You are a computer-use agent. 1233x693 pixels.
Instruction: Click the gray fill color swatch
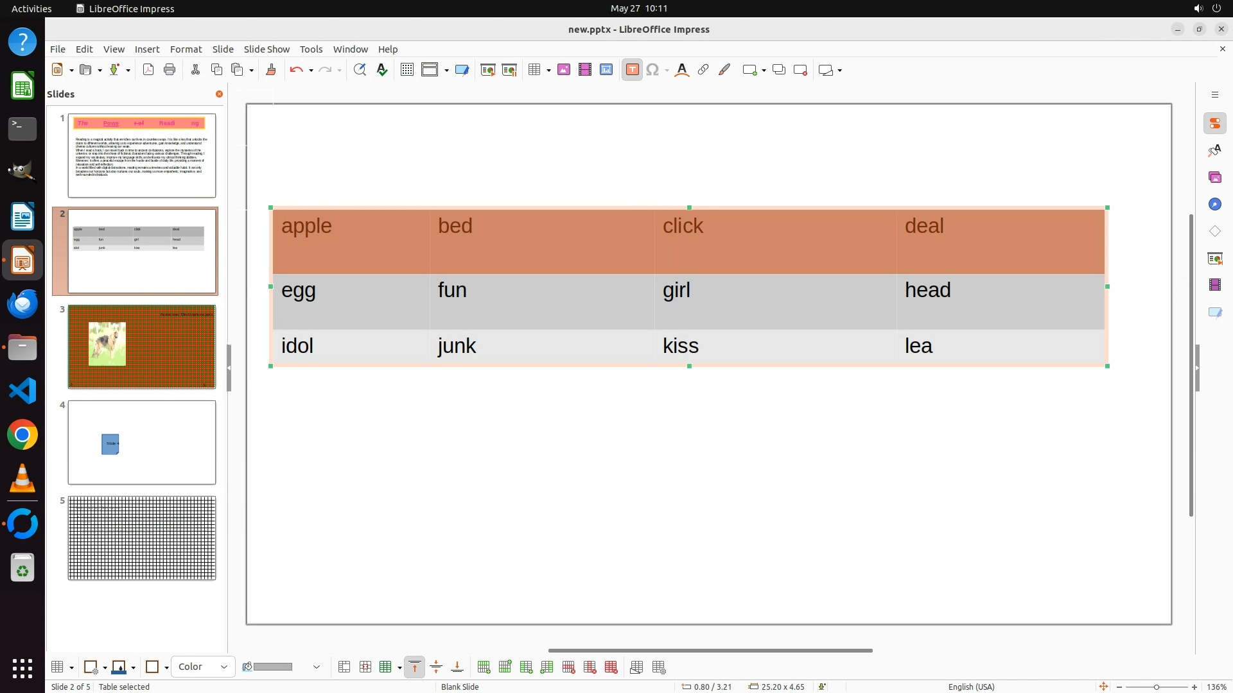273,667
